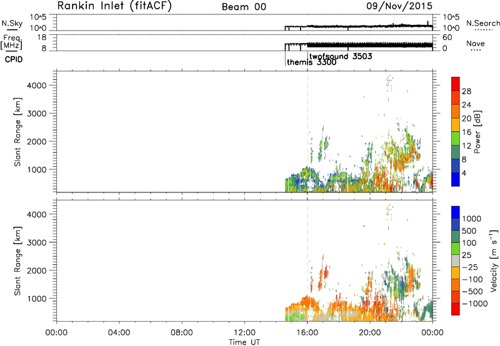Pick the grey segment of velocity colorbar
The image size is (500, 346).
pos(456,260)
